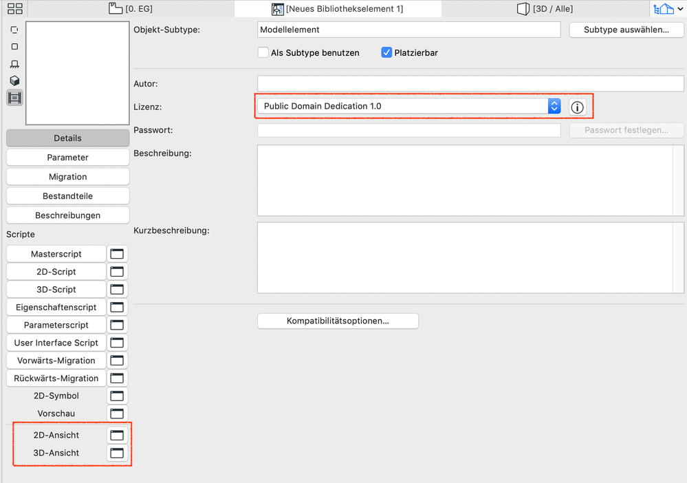Open the 3D-Ansicht view
Viewport: 687px width, 483px height.
(x=56, y=453)
